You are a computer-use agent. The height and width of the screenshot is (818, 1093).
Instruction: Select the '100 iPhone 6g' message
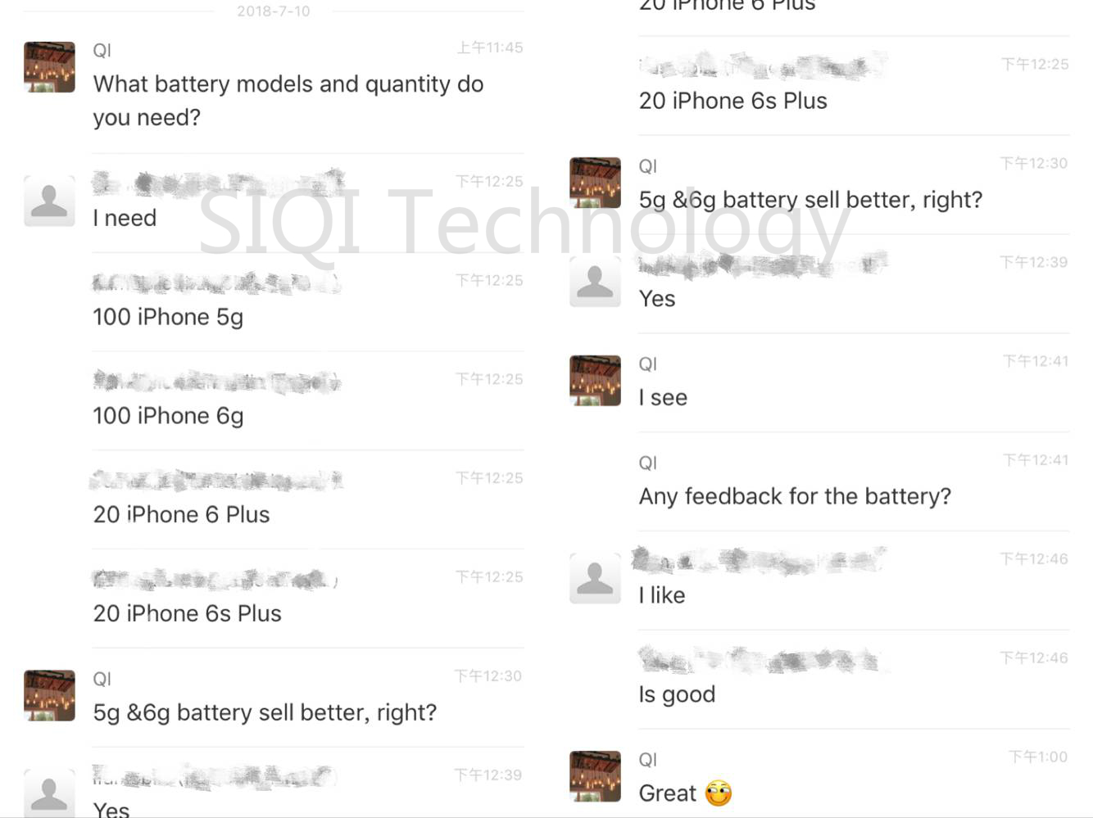[x=168, y=416]
